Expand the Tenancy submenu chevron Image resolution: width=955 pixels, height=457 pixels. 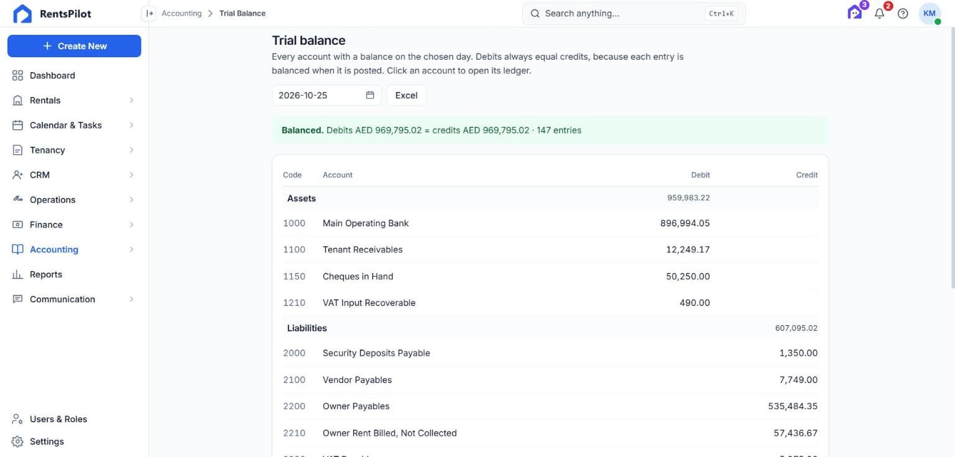131,150
